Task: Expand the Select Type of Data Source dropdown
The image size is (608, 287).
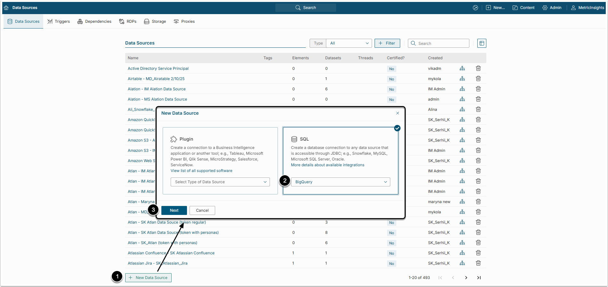Action: (220, 182)
